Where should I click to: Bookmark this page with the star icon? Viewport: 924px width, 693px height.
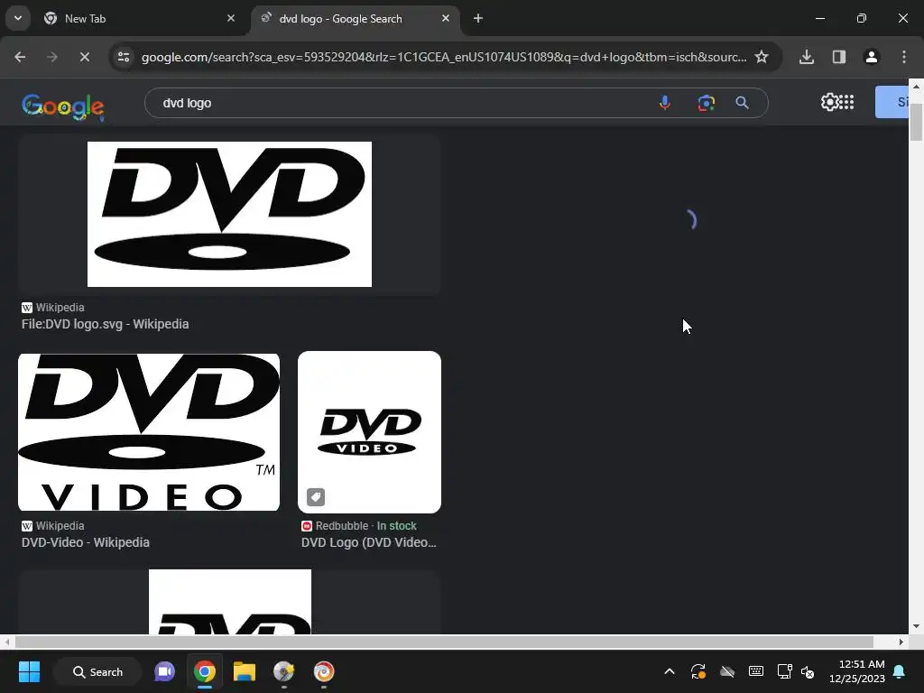click(x=762, y=57)
